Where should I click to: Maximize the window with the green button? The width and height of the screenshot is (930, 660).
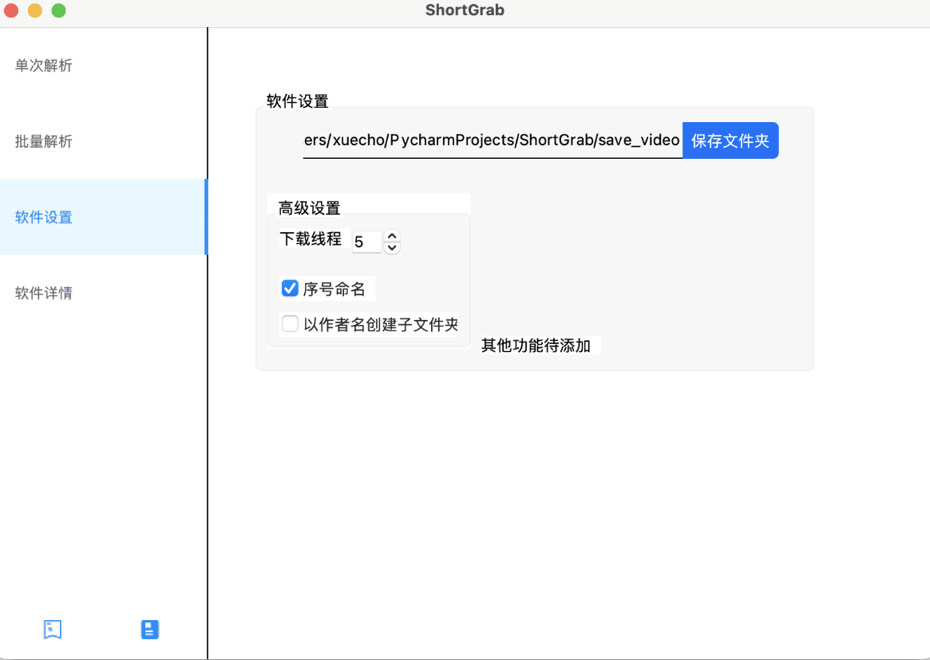point(59,11)
